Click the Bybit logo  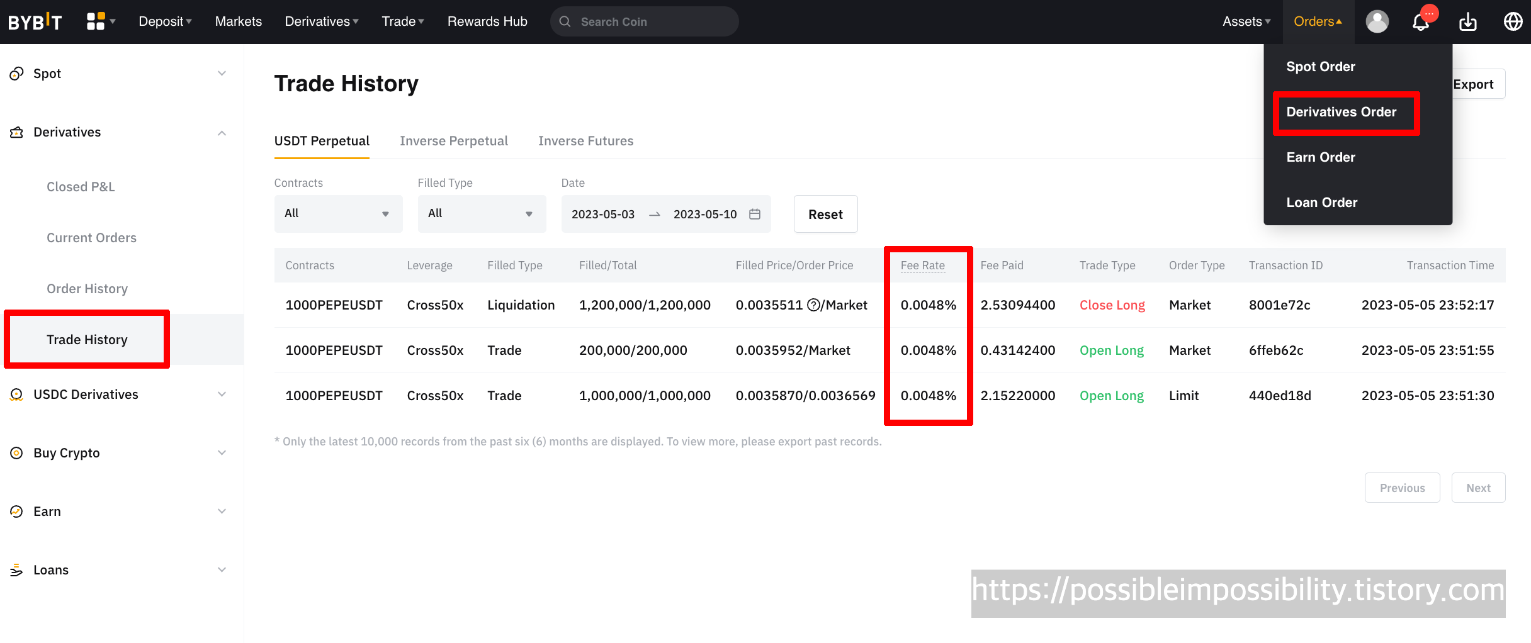click(x=35, y=22)
